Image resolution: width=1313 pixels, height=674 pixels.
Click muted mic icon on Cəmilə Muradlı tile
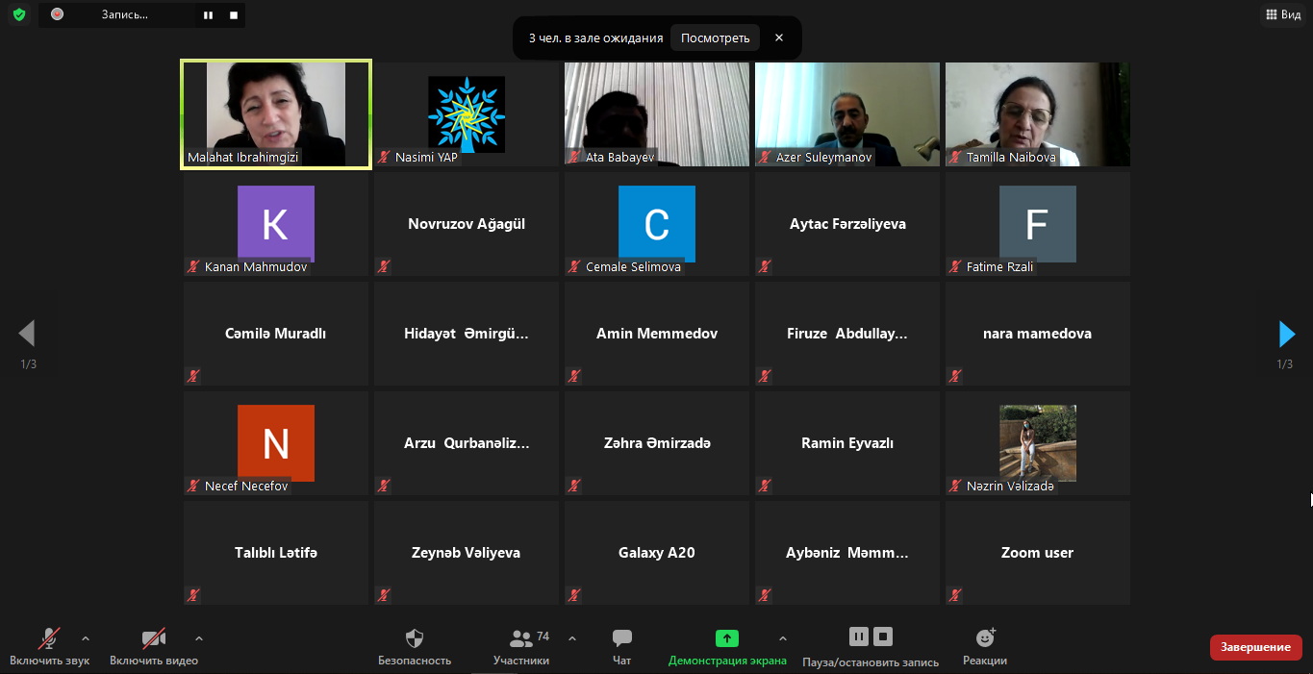tap(194, 376)
